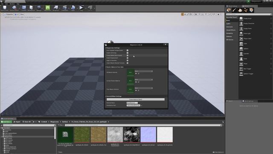This screenshot has width=273, height=154.
Task: Collapse the Megascans Settings section
Action: tap(106, 48)
